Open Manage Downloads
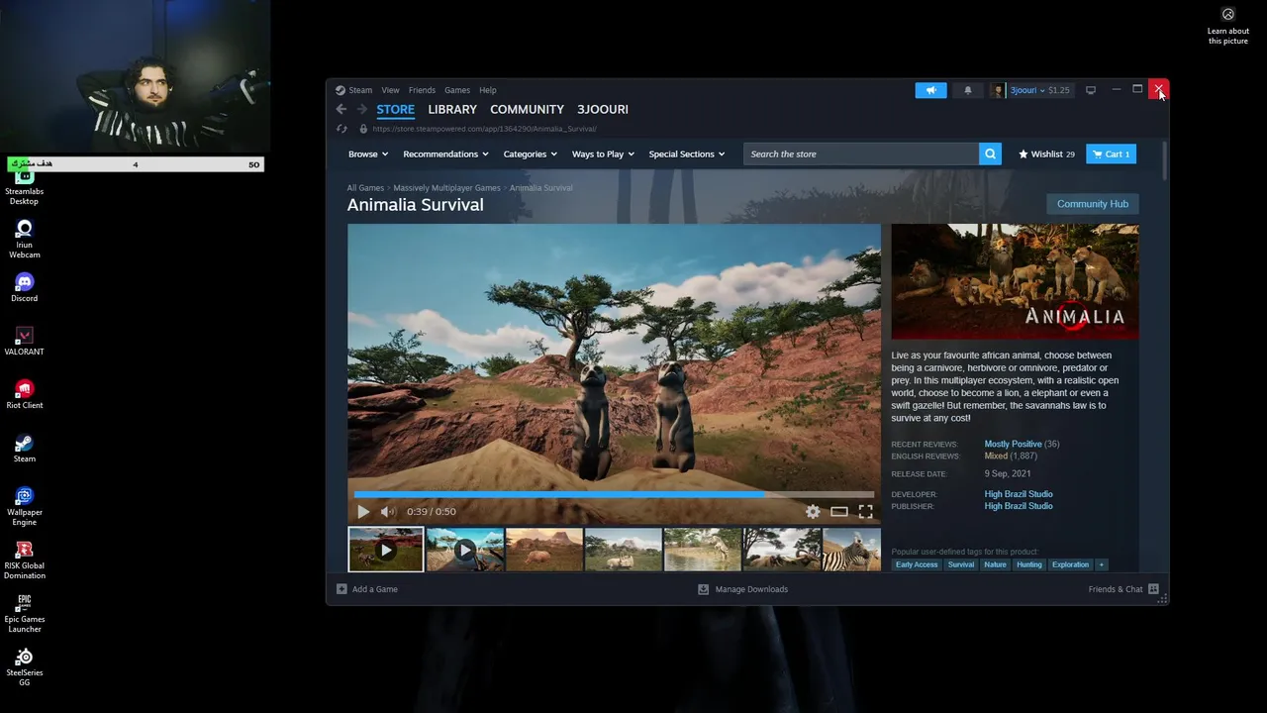Image resolution: width=1267 pixels, height=713 pixels. point(743,589)
